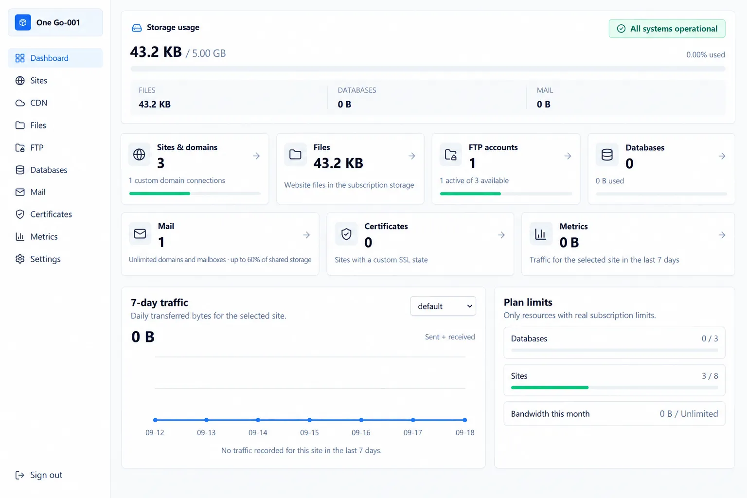The height and width of the screenshot is (498, 747).
Task: Click the Bandwidth this month row
Action: pos(614,414)
